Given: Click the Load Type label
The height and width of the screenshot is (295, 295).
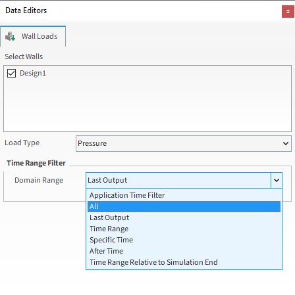Looking at the screenshot, I should click(x=22, y=143).
